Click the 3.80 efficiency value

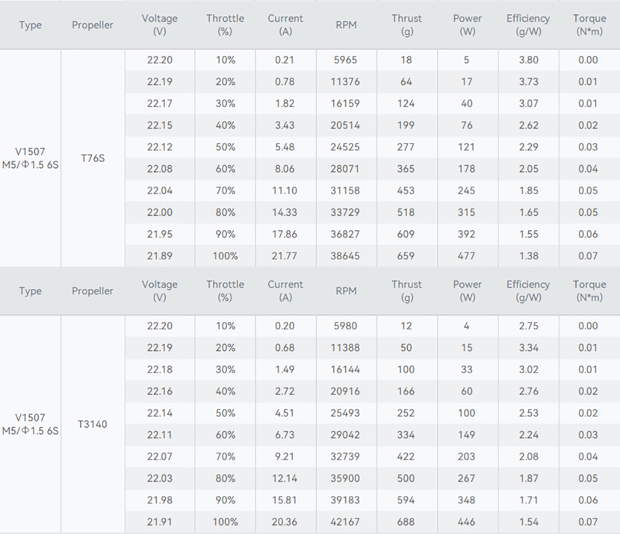point(529,60)
